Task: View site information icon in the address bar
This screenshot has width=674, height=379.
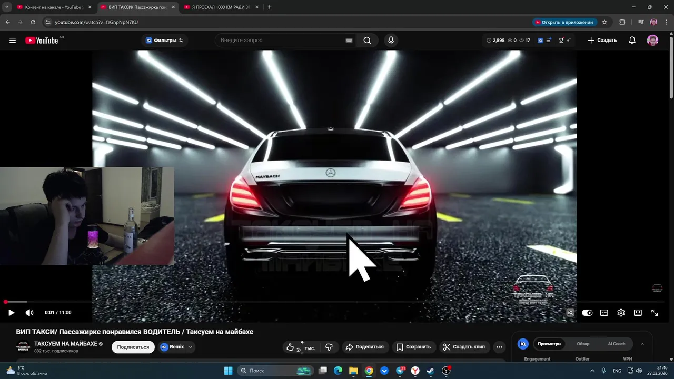Action: point(48,22)
